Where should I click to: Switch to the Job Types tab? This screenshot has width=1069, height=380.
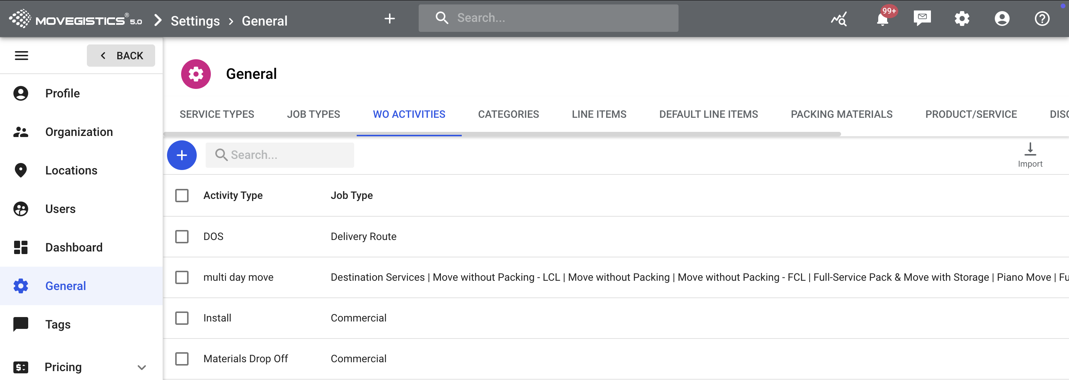pyautogui.click(x=313, y=114)
